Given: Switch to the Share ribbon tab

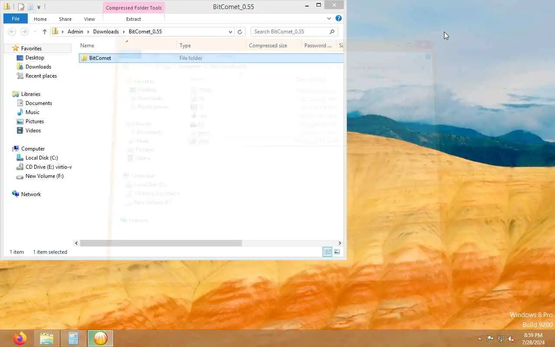Looking at the screenshot, I should point(65,19).
